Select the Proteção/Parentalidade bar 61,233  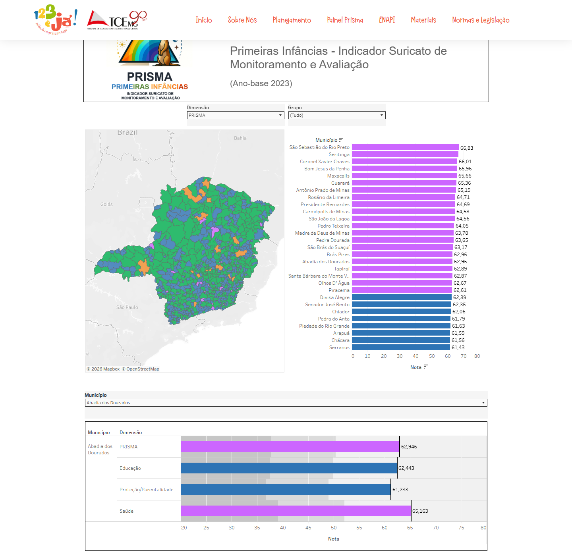[286, 490]
